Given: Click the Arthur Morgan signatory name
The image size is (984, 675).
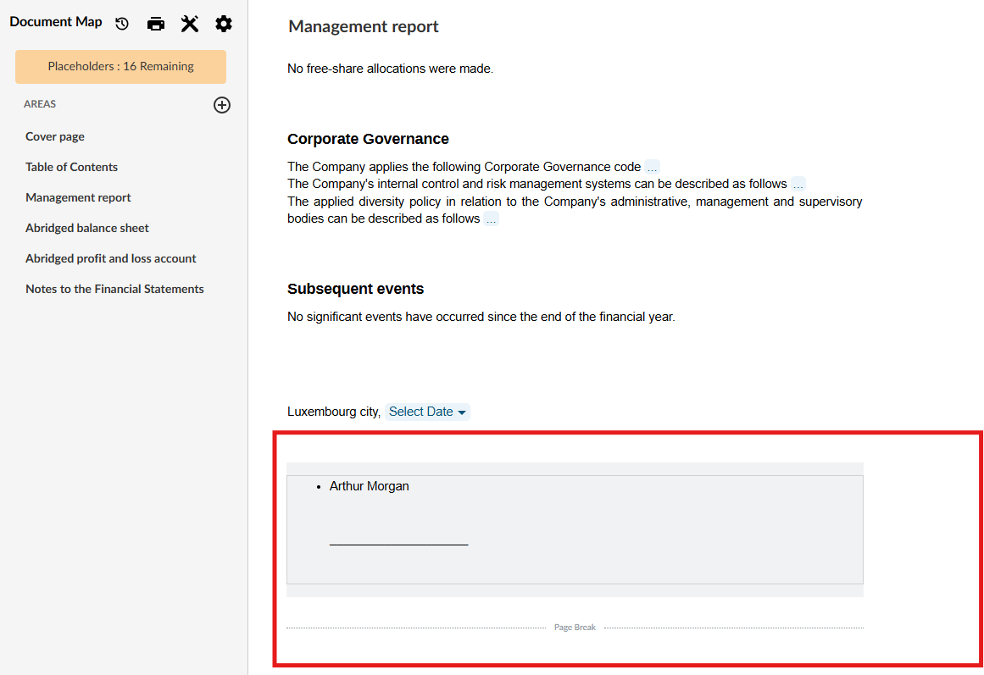Looking at the screenshot, I should coord(369,486).
